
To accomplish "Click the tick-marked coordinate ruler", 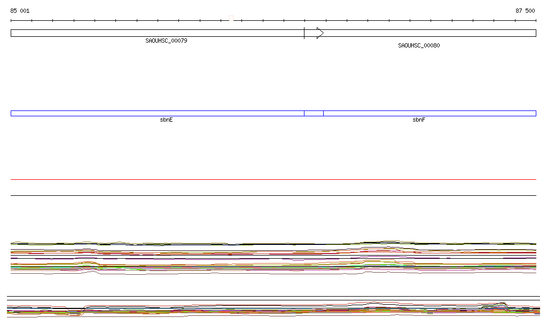I will pyautogui.click(x=134, y=21).
